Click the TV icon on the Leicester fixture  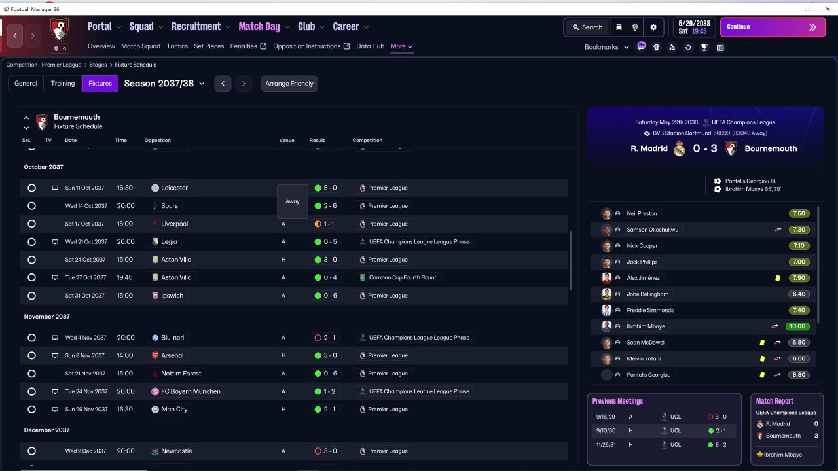56,188
